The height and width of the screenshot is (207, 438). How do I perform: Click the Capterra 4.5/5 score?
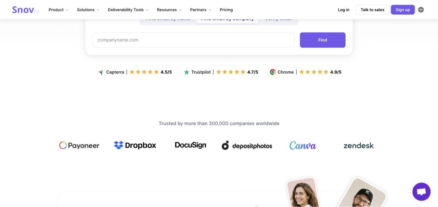click(166, 72)
